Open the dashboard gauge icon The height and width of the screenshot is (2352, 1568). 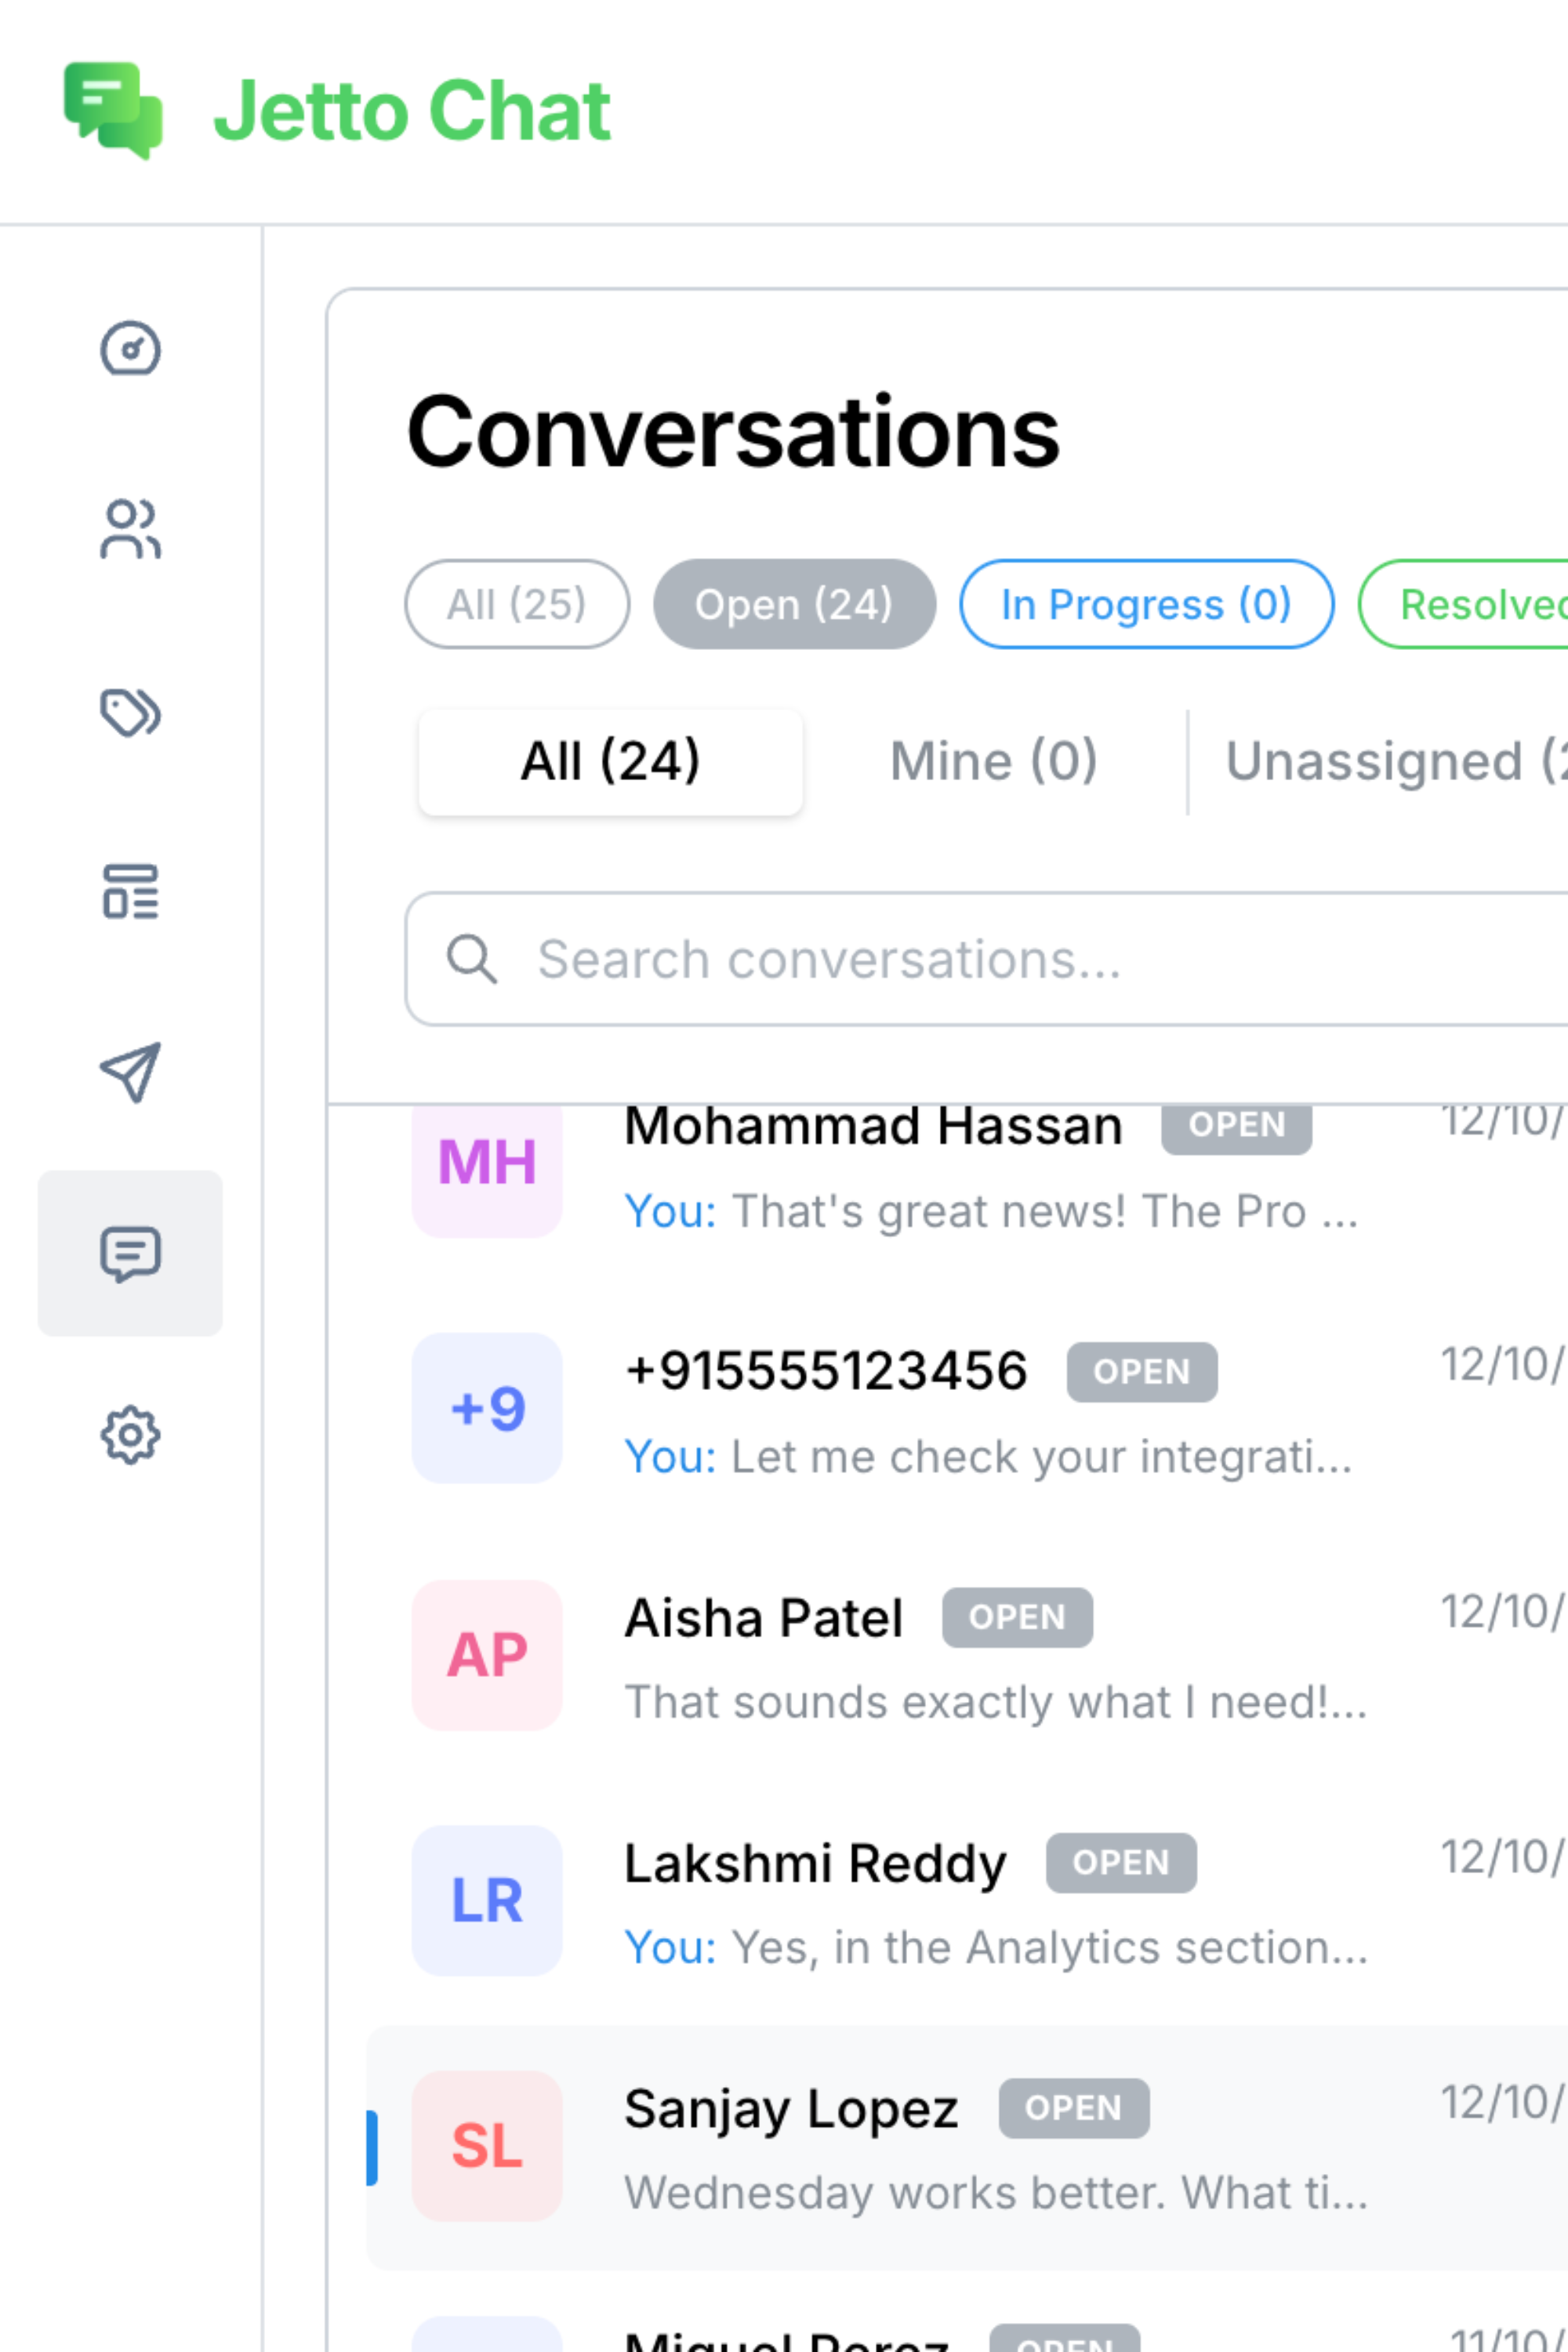(130, 349)
